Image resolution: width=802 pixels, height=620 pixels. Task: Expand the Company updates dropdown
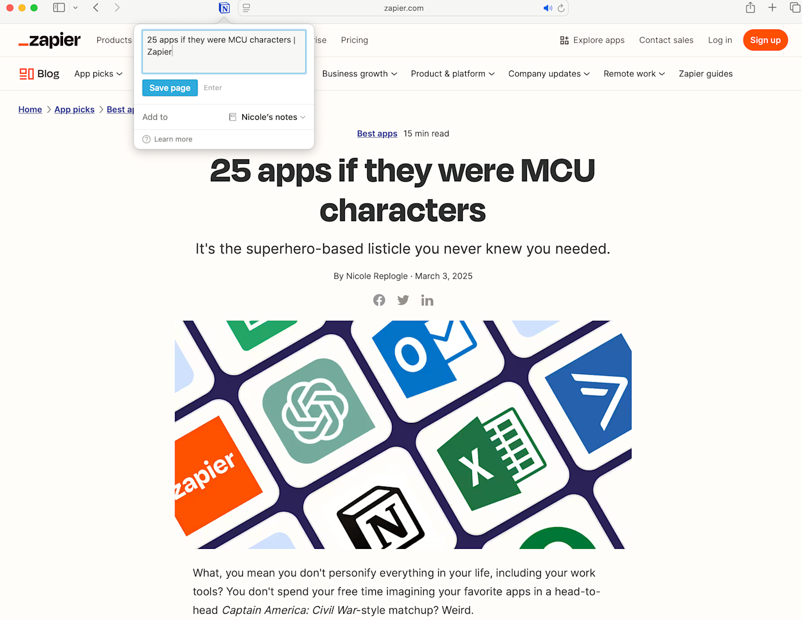coord(549,74)
